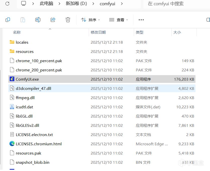210x171 pixels.
Task: Open the 排序 sort dropdown
Action: [90, 20]
